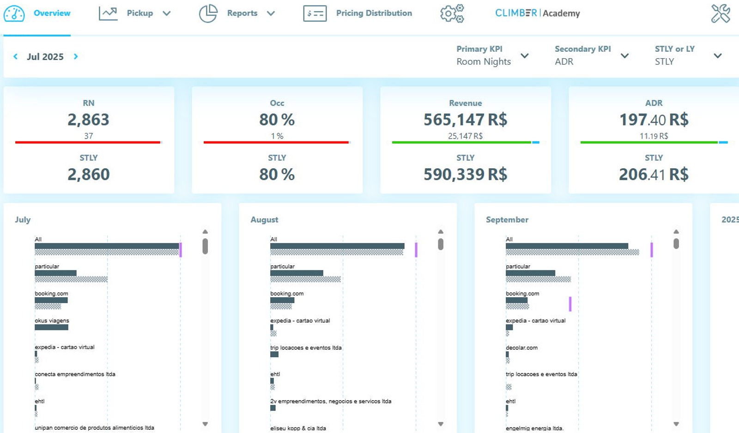739x433 pixels.
Task: Click the August chart scroll up arrow
Action: (441, 232)
